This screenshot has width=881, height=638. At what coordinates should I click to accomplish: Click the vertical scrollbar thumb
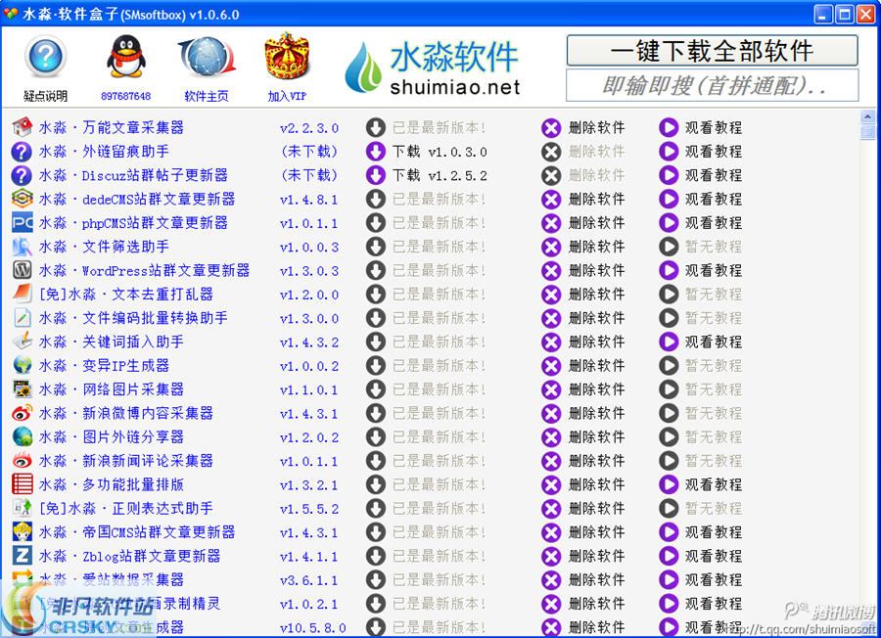click(867, 132)
